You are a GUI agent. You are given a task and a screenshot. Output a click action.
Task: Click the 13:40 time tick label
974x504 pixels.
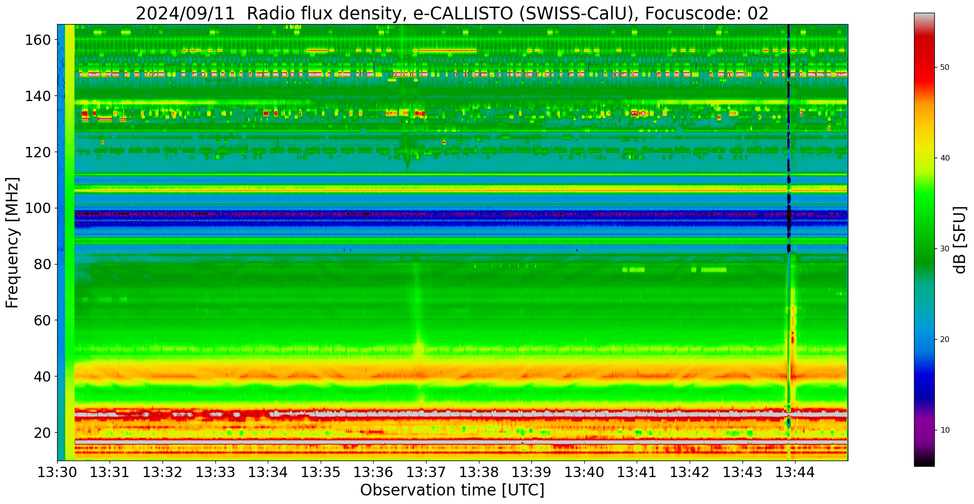click(584, 472)
